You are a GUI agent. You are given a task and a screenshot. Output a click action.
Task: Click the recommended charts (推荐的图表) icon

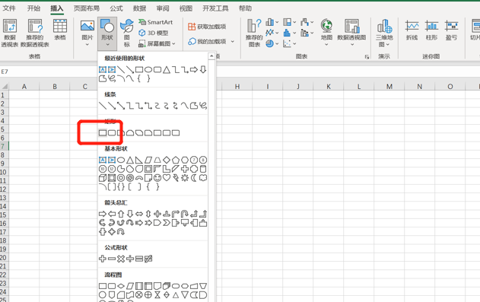coord(254,33)
